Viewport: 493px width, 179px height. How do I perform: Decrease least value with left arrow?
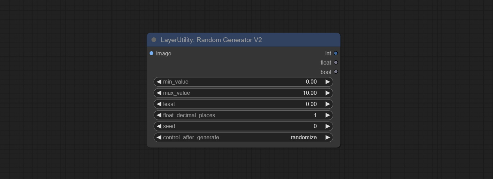tap(159, 104)
